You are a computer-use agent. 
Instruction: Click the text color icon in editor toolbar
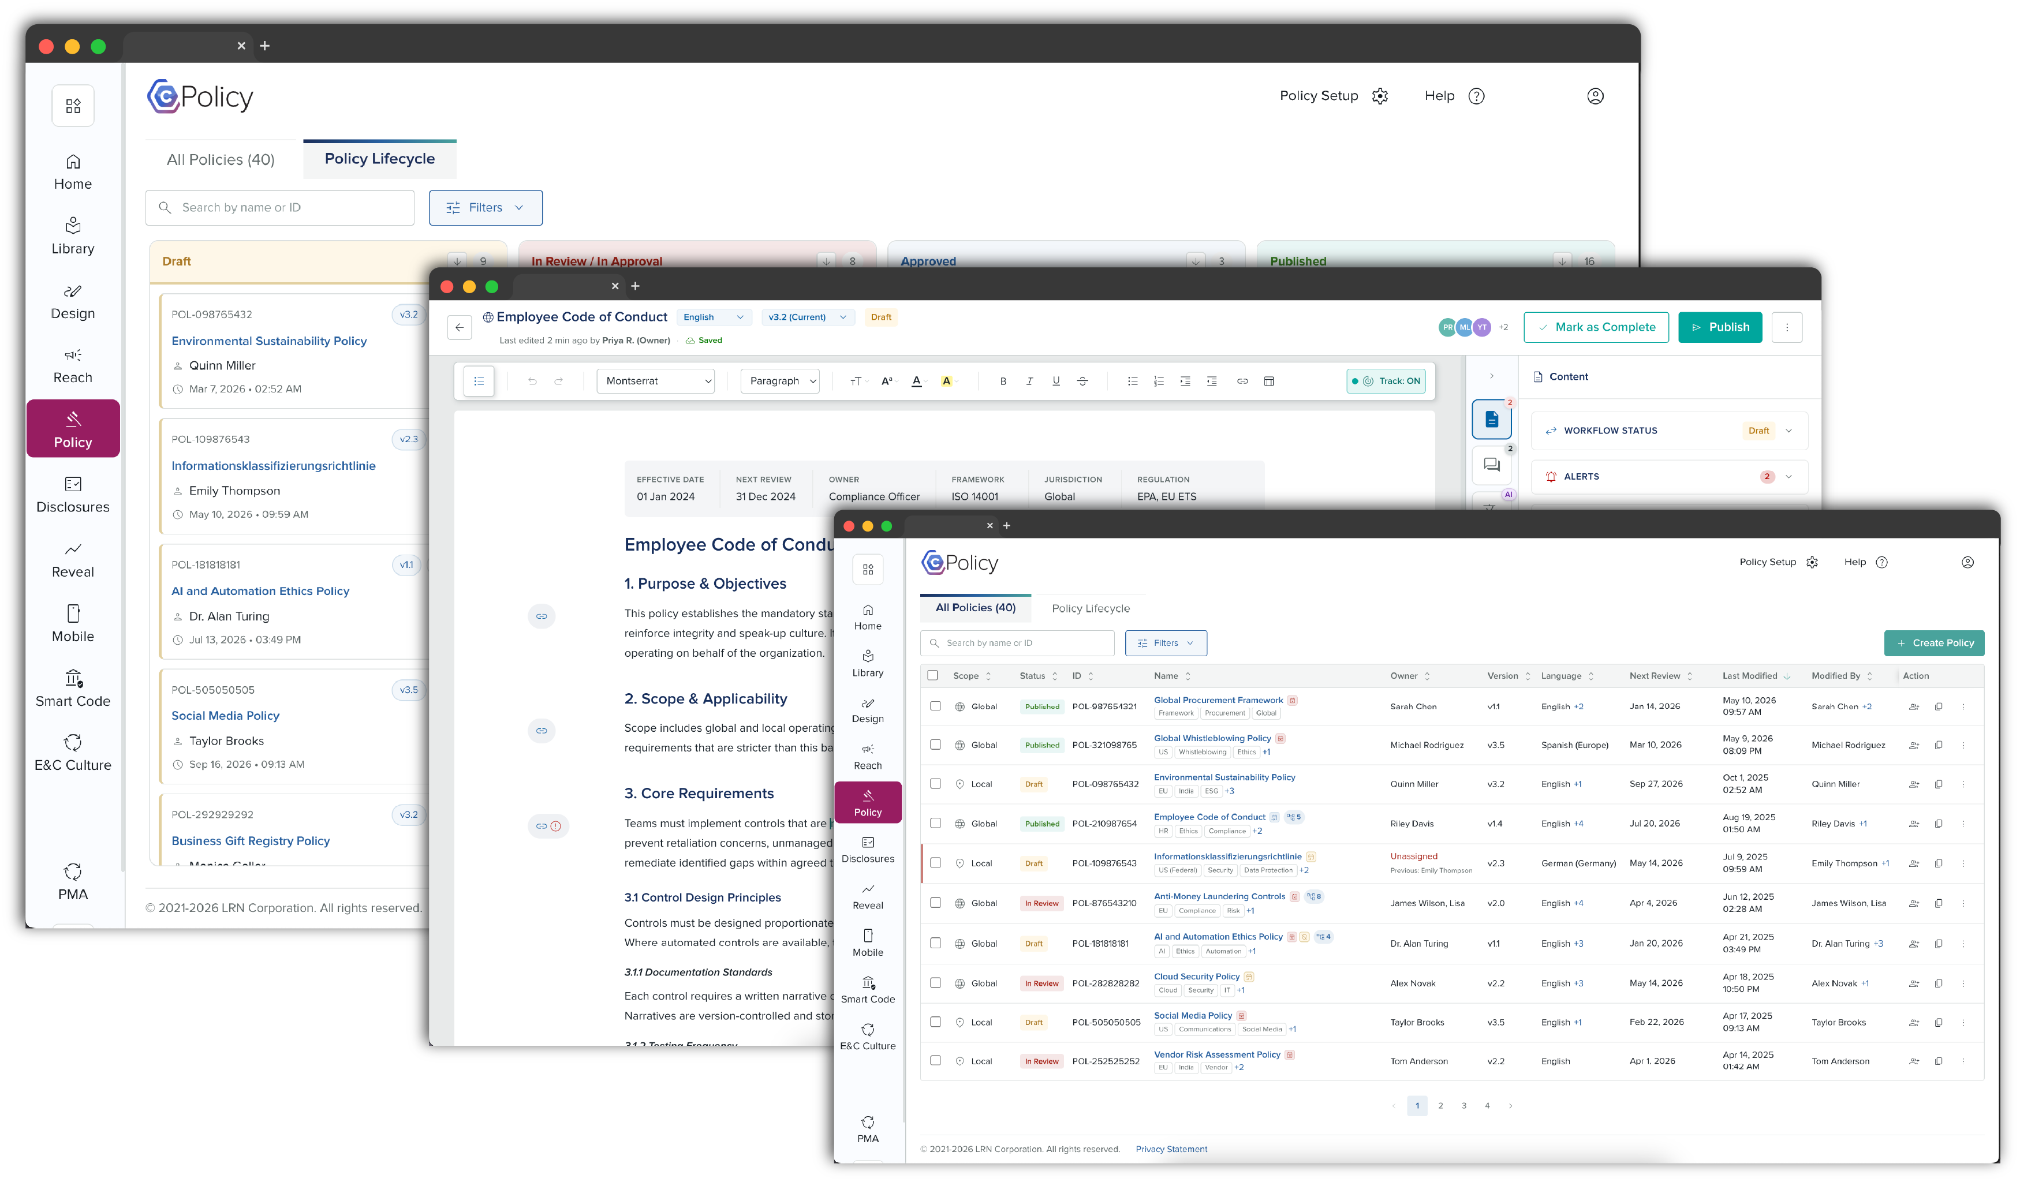tap(916, 381)
